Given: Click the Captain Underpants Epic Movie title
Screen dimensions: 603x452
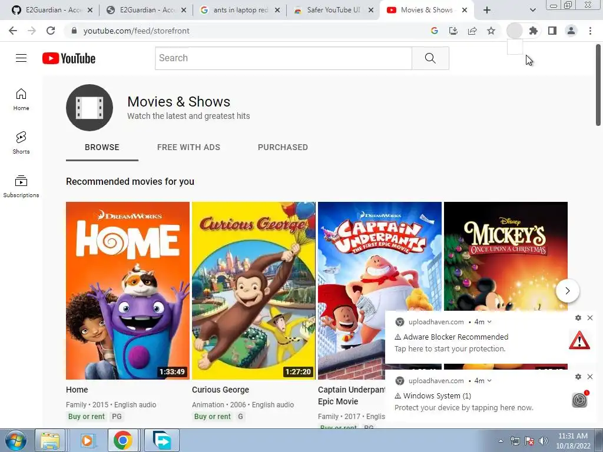Looking at the screenshot, I should pyautogui.click(x=352, y=395).
